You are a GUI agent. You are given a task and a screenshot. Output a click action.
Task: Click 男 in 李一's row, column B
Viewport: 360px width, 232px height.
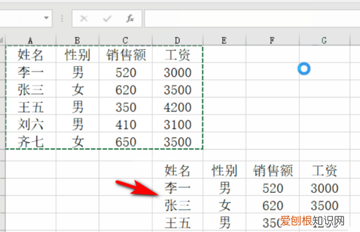(x=77, y=72)
